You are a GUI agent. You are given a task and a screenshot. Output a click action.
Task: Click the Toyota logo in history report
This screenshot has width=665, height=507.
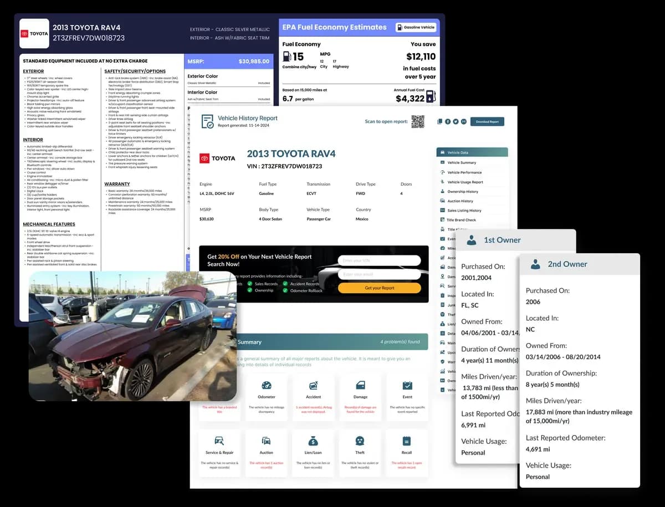(218, 158)
